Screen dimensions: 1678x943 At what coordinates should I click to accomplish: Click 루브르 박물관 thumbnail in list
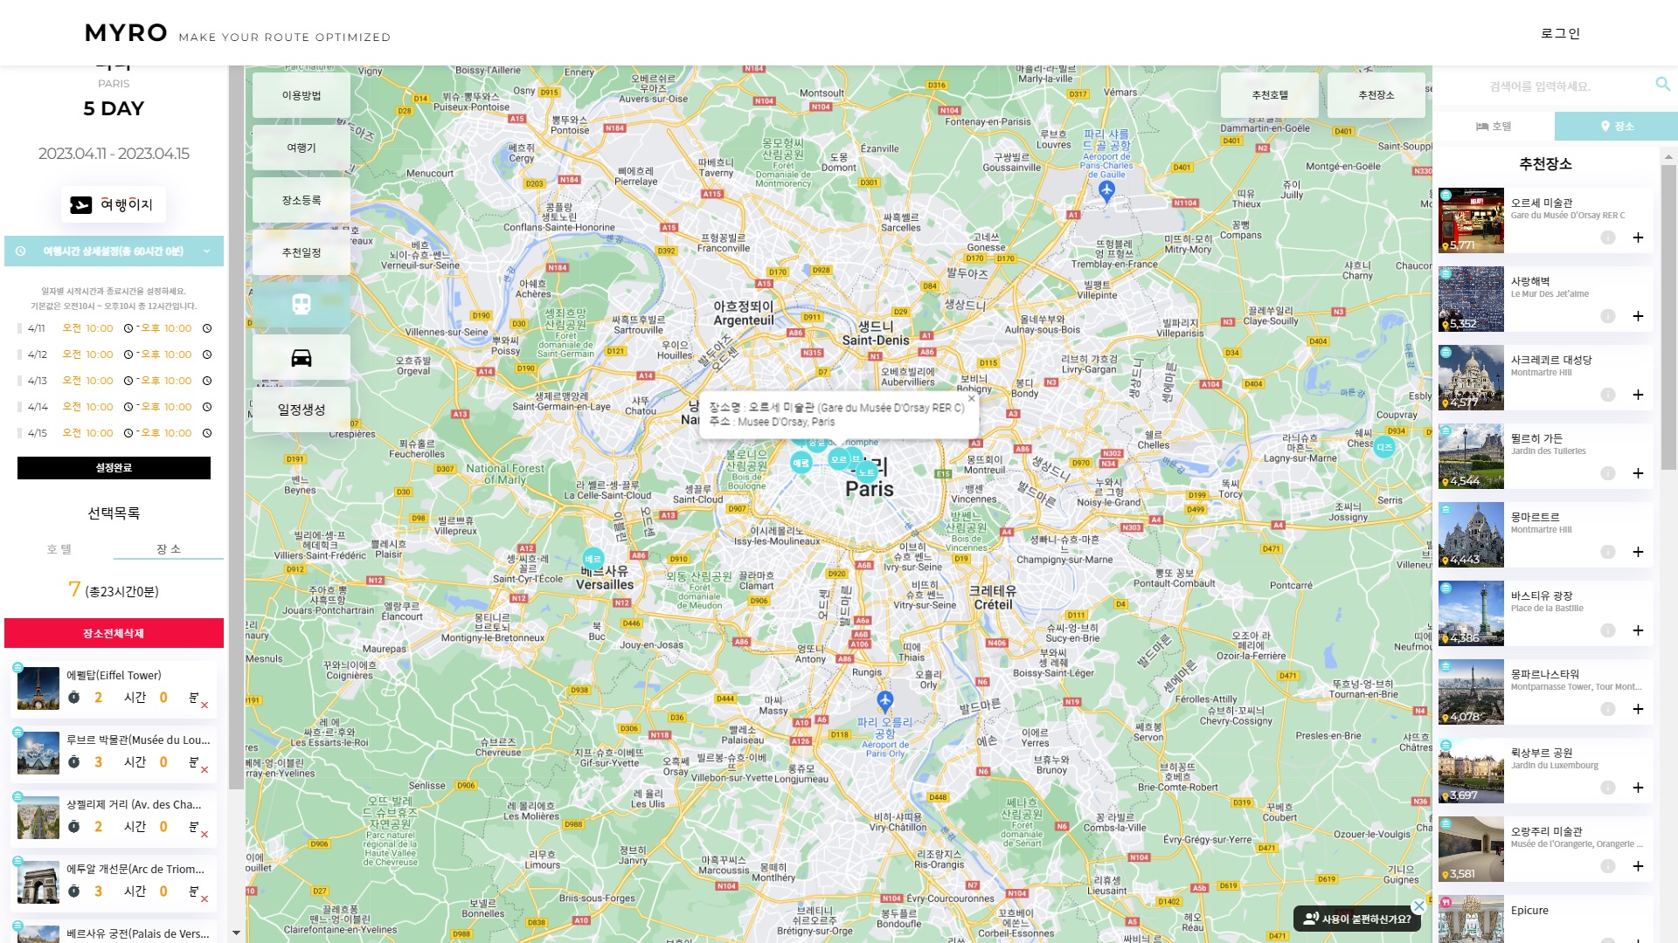click(x=38, y=753)
